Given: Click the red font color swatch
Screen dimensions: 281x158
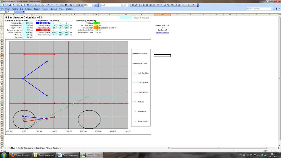Looking at the screenshot, I should click(194, 5).
